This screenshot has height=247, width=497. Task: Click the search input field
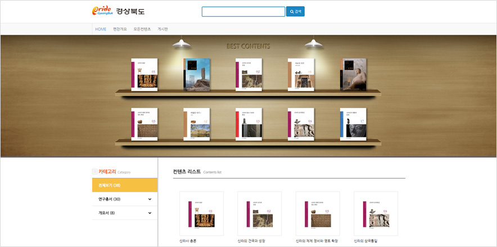tap(243, 12)
